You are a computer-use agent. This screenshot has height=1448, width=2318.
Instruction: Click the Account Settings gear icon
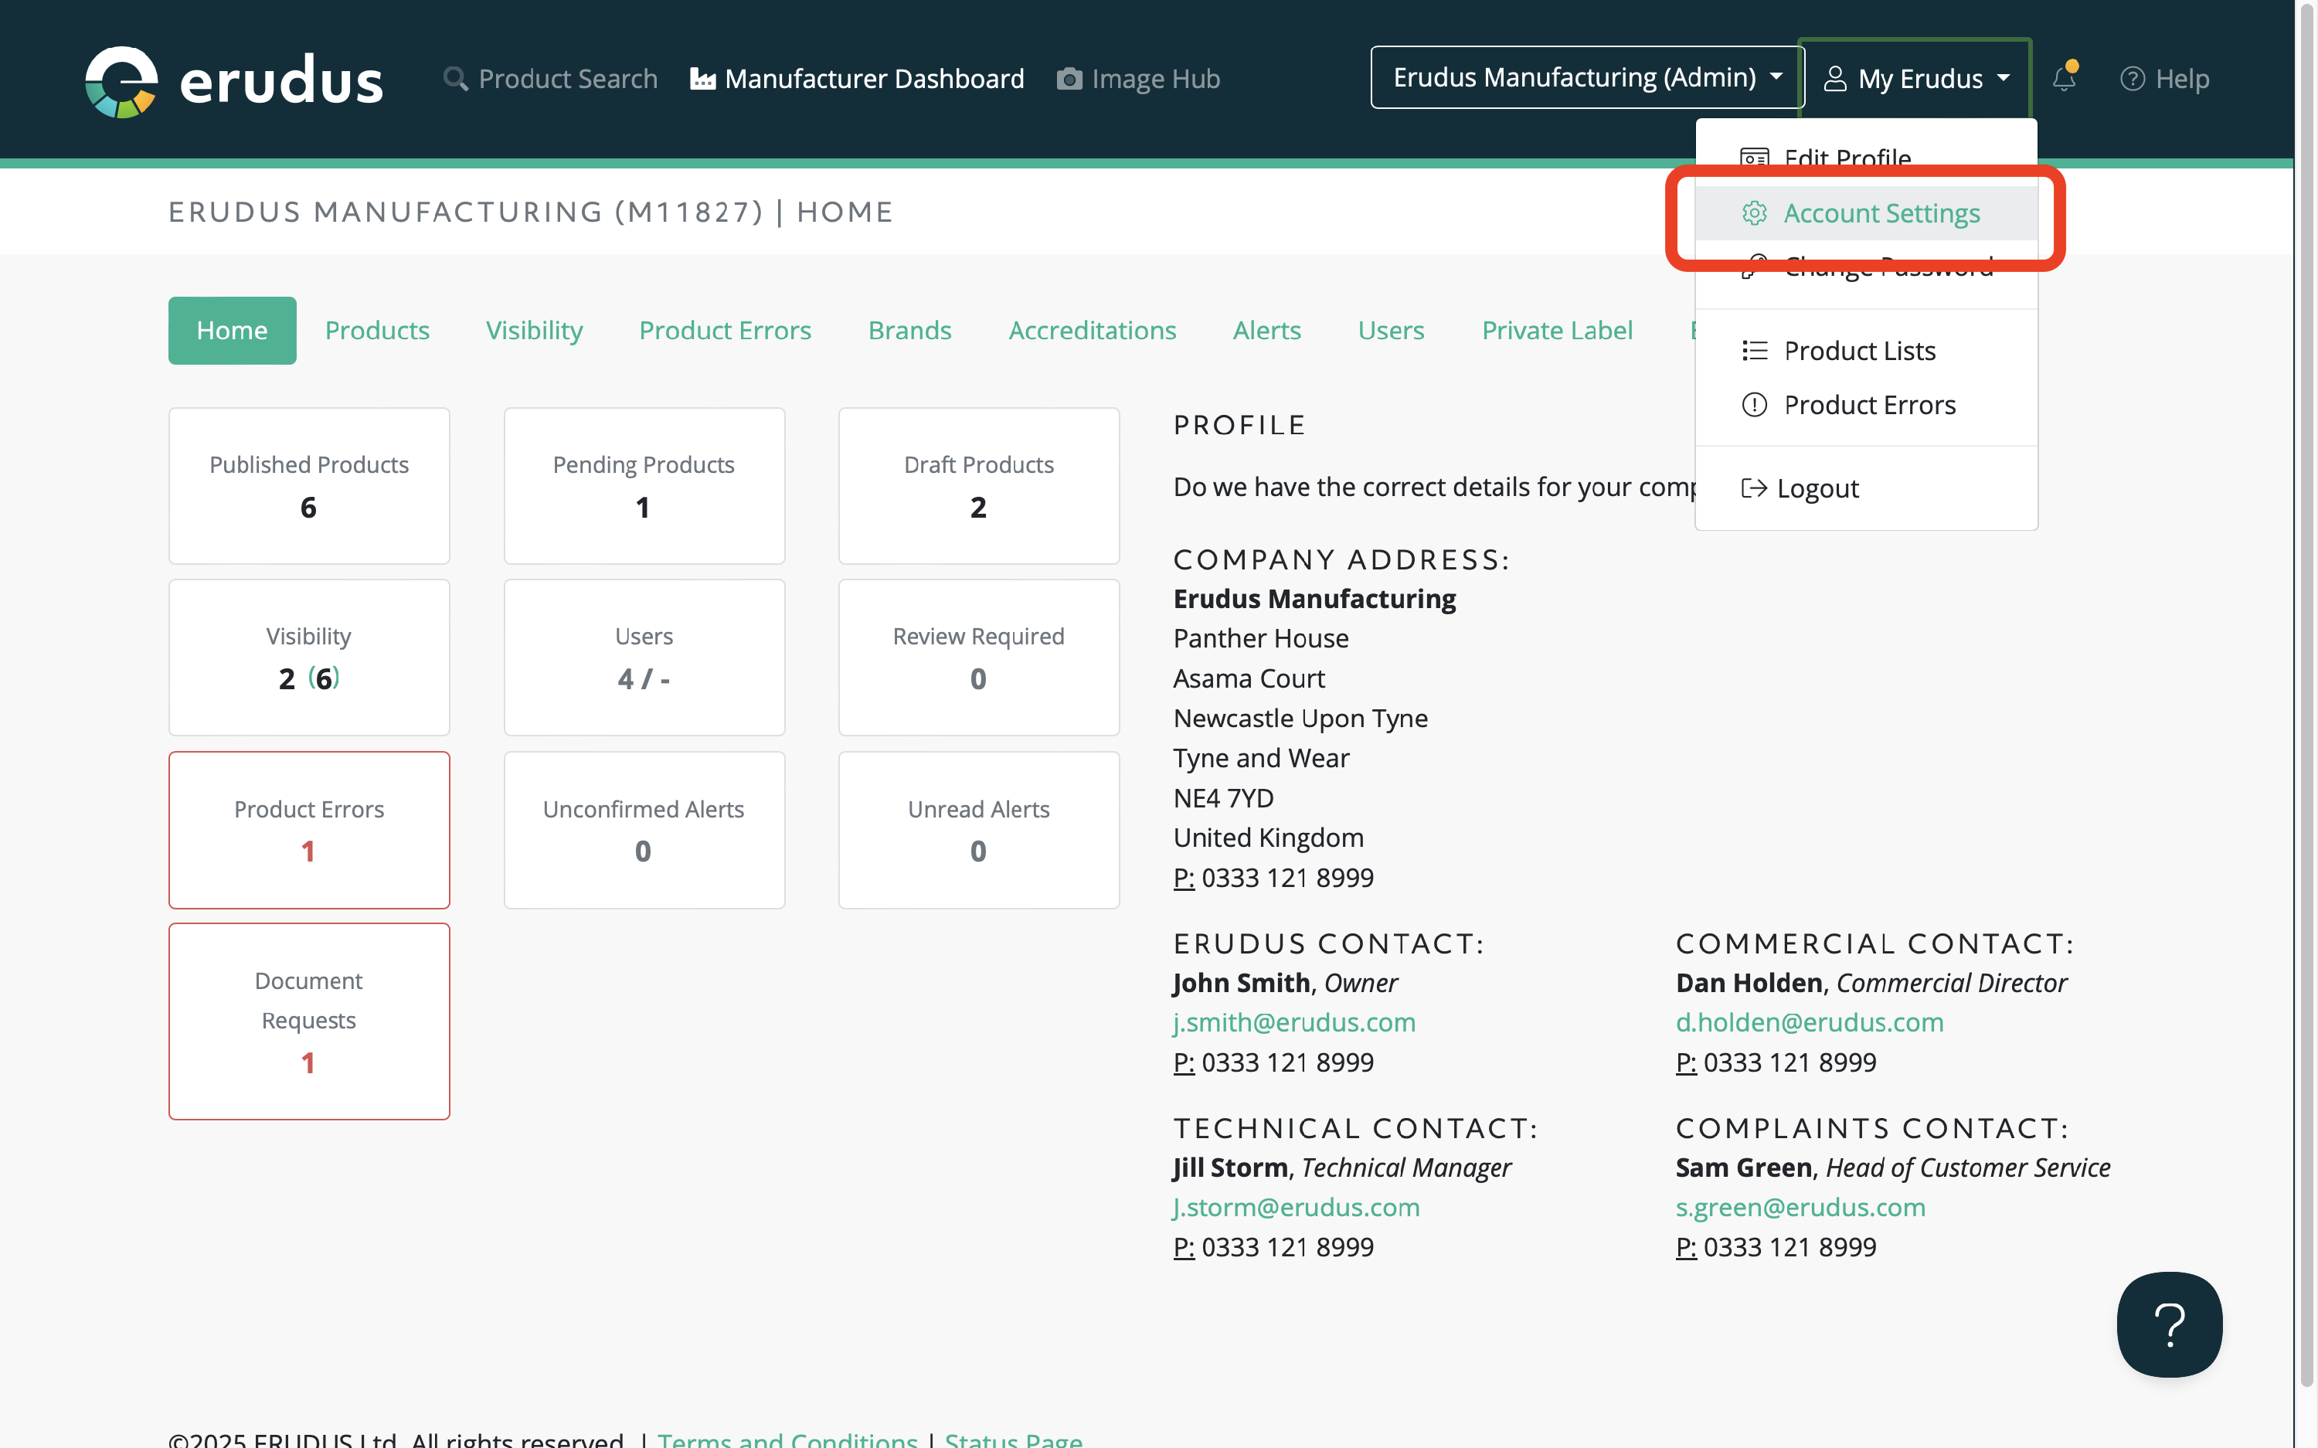[x=1753, y=212]
